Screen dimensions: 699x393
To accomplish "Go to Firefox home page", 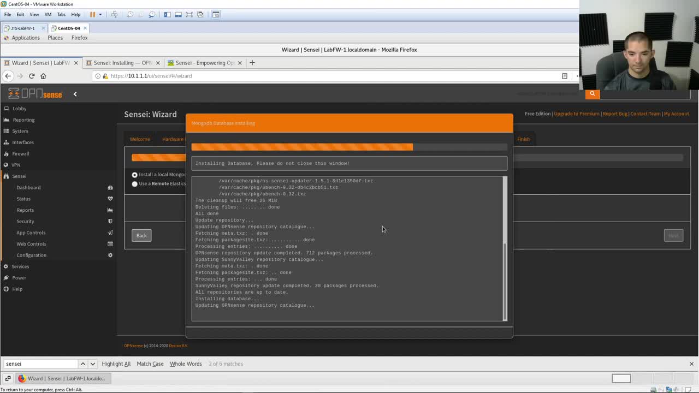I will pyautogui.click(x=43, y=76).
